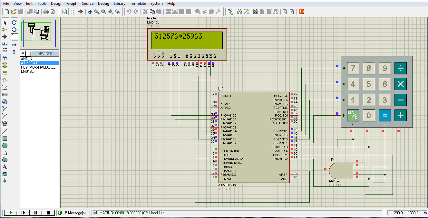
Task: Select the Wire Label (LBL) tool
Action: tap(5, 44)
